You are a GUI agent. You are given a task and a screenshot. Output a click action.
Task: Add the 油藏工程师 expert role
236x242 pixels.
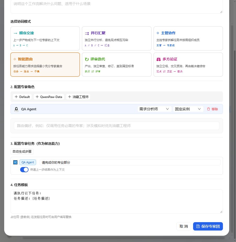pyautogui.click(x=78, y=97)
